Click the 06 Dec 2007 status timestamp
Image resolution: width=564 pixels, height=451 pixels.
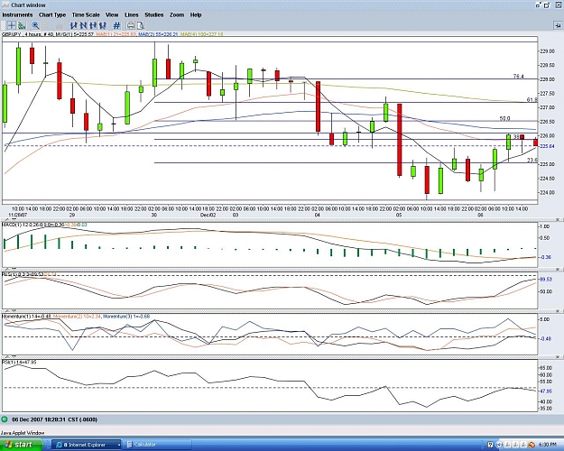point(54,419)
